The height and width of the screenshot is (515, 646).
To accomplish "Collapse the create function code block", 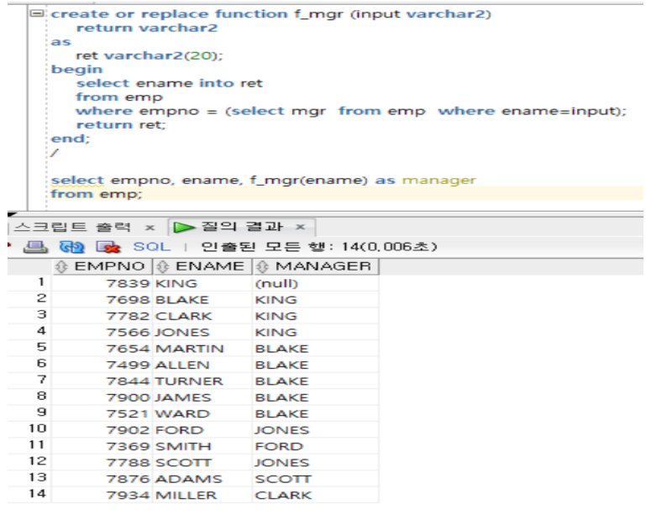I will [x=37, y=13].
